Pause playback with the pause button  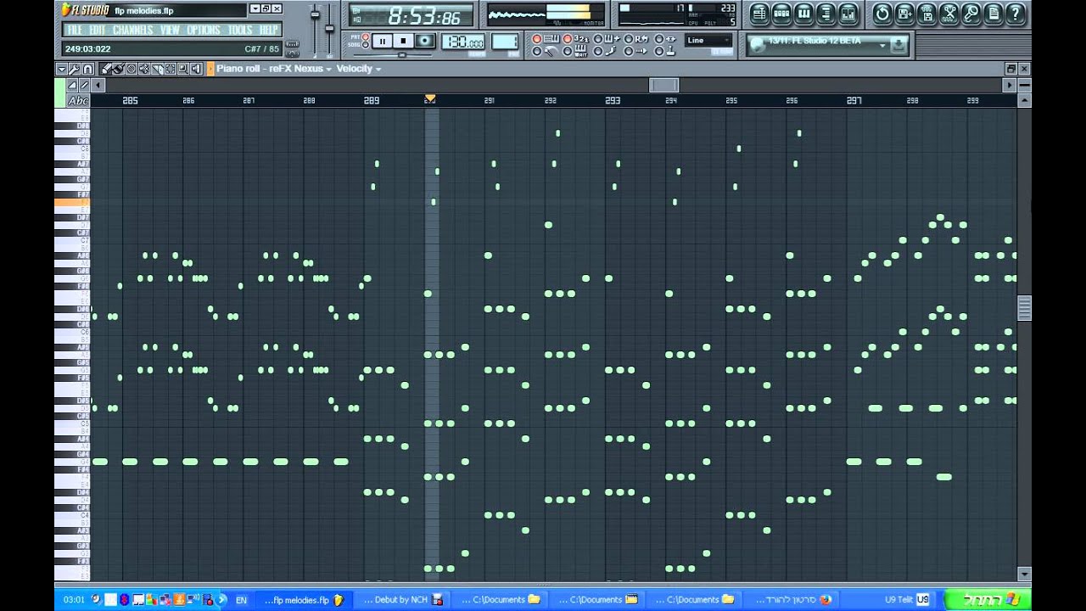tap(382, 41)
